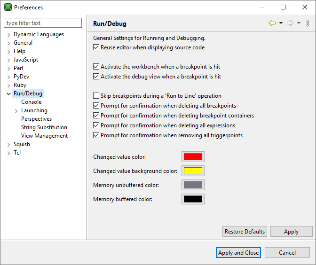The height and width of the screenshot is (265, 316).
Task: Select the Help tree item
Action: pyautogui.click(x=19, y=51)
